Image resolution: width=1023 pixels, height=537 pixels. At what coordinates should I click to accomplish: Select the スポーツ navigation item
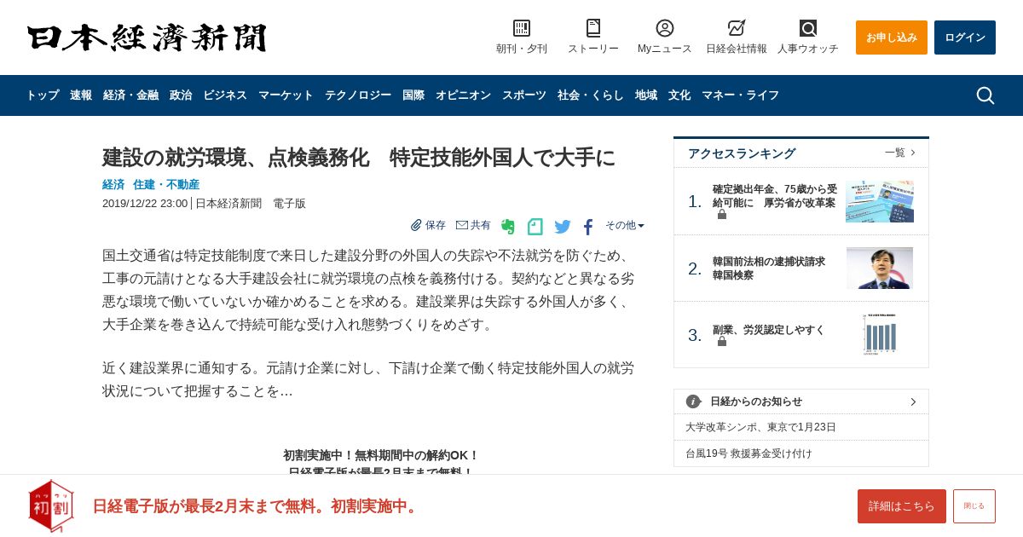pos(524,95)
